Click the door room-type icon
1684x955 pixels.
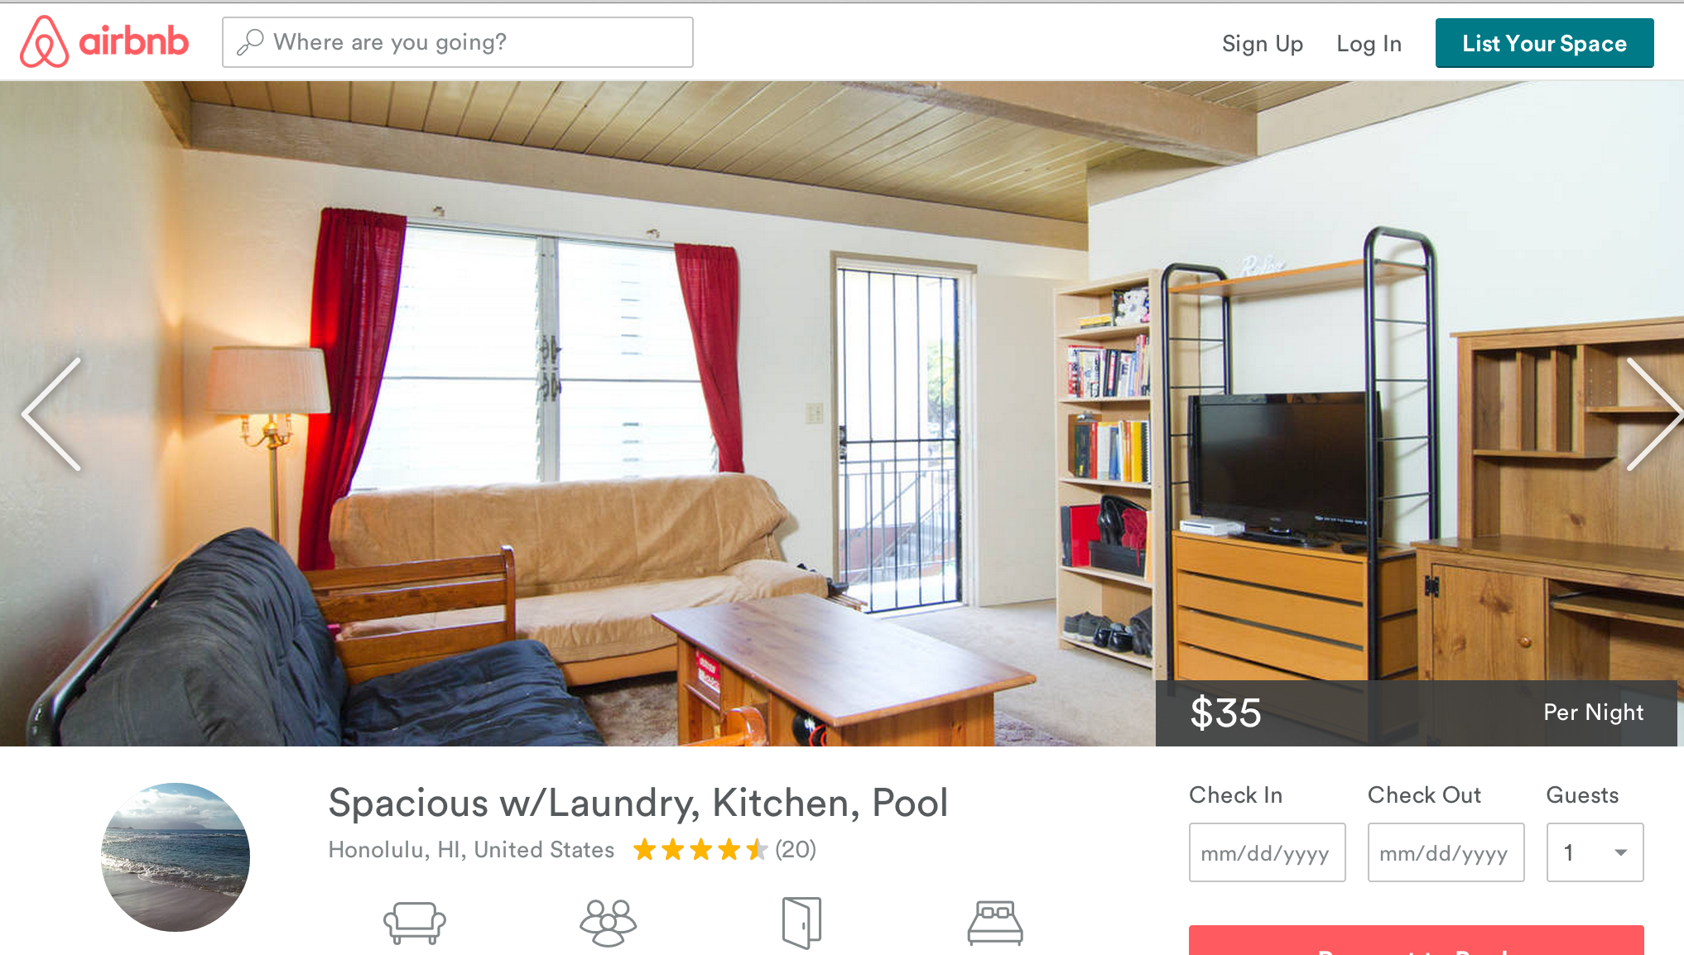pos(801,923)
